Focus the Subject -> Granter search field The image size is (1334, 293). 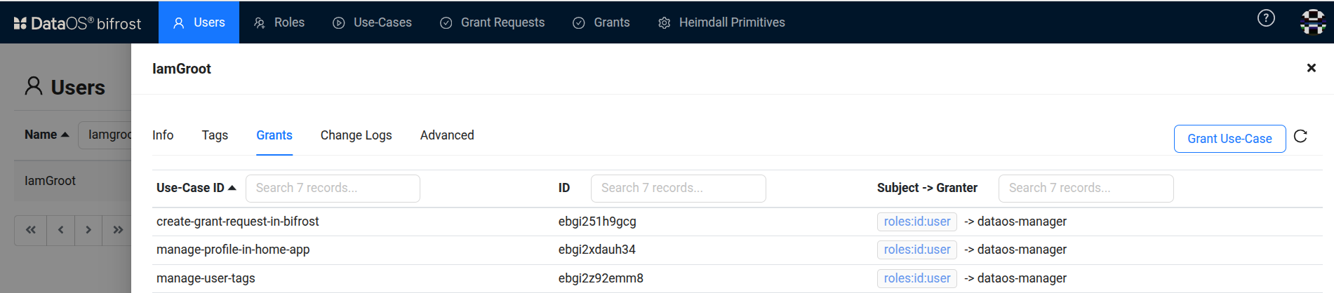tap(1086, 189)
